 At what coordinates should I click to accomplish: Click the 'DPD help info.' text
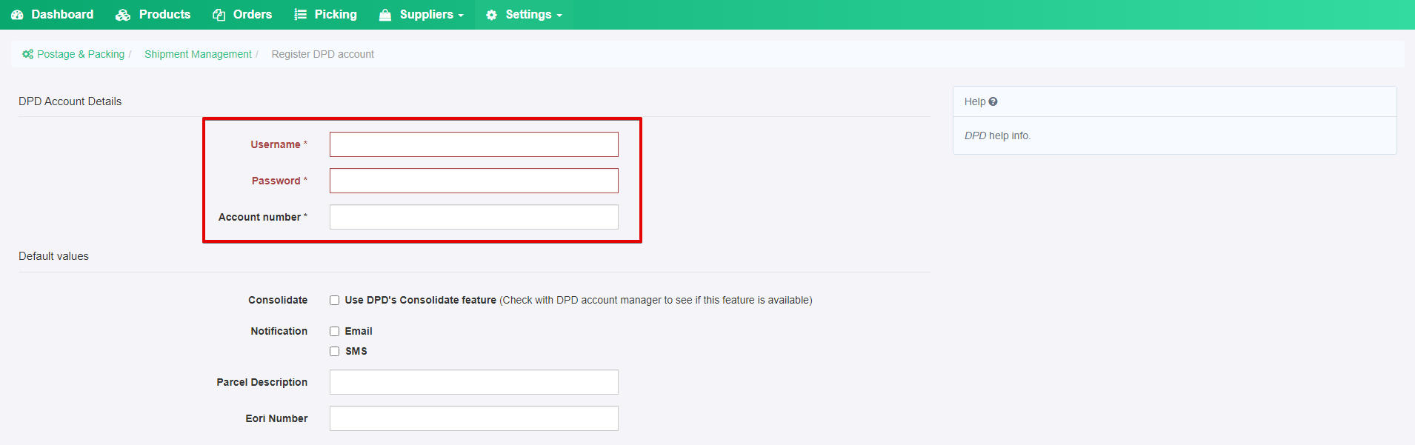pos(997,135)
